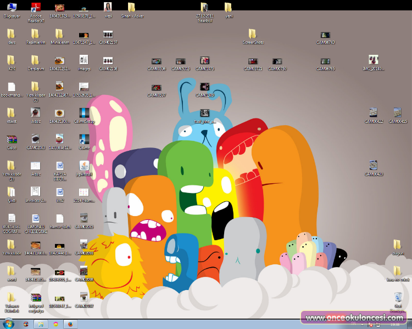This screenshot has height=329, width=412.
Task: Open the dugun folder
Action: point(397,245)
